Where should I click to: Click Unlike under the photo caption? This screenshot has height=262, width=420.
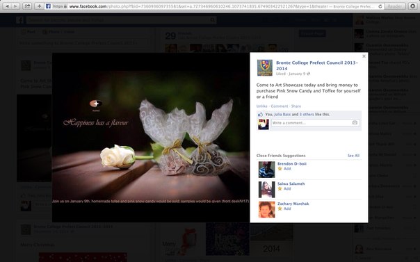(x=261, y=106)
